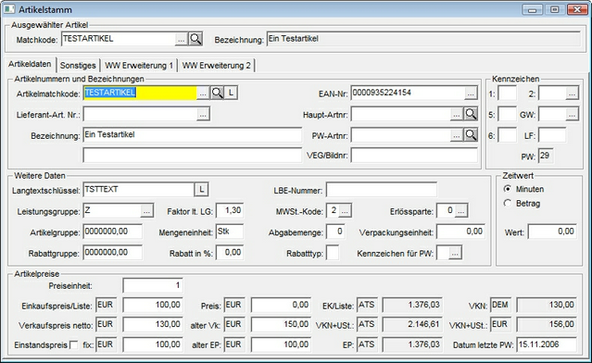Click the L button beside Artikelmatchkode
Screen dimensions: 592x363
tap(231, 93)
